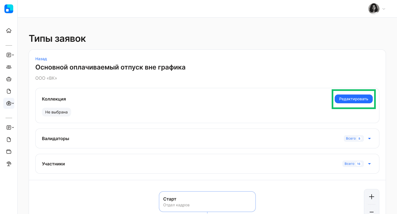Zoom in with the plus button
The width and height of the screenshot is (397, 214).
tap(372, 197)
